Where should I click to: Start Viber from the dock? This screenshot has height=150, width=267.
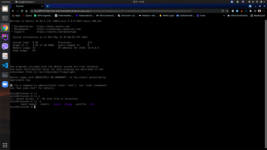click(5, 46)
